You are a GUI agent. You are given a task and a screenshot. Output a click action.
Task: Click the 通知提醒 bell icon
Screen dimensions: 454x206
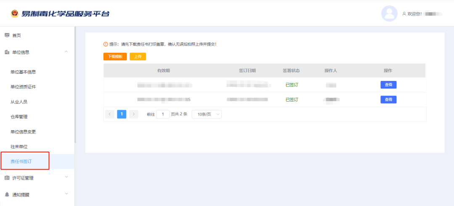[7, 194]
